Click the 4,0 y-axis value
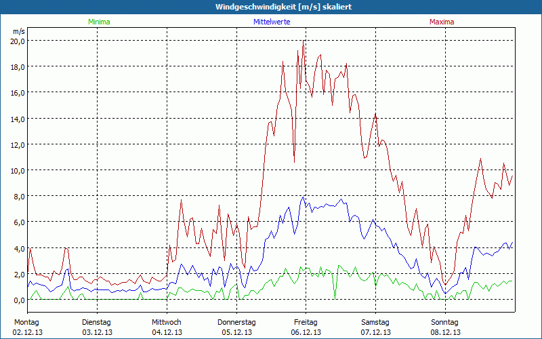This screenshot has width=542, height=339. point(17,248)
